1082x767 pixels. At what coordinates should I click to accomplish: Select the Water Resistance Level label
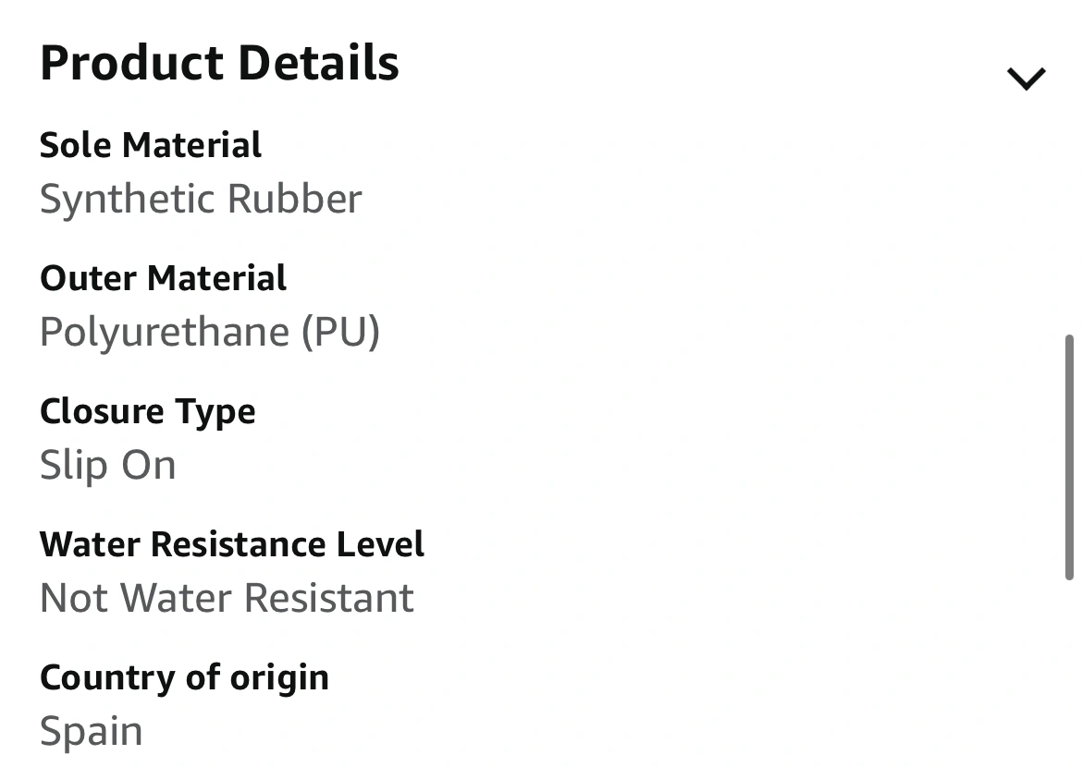[x=232, y=544]
